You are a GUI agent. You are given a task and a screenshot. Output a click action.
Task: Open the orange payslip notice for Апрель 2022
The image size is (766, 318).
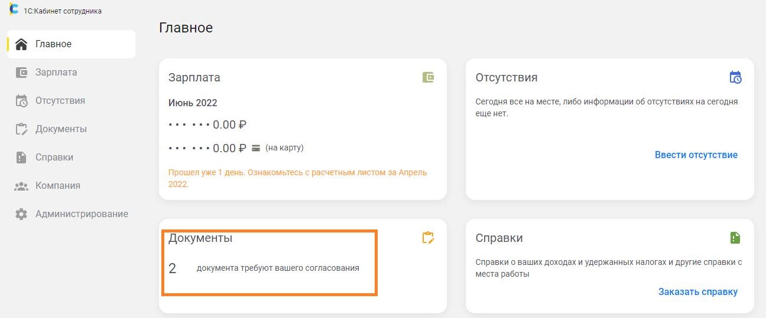(298, 178)
